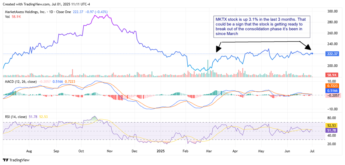This screenshot has width=345, height=165.
Task: Click the 280.00 price axis label
Action: pos(333,22)
